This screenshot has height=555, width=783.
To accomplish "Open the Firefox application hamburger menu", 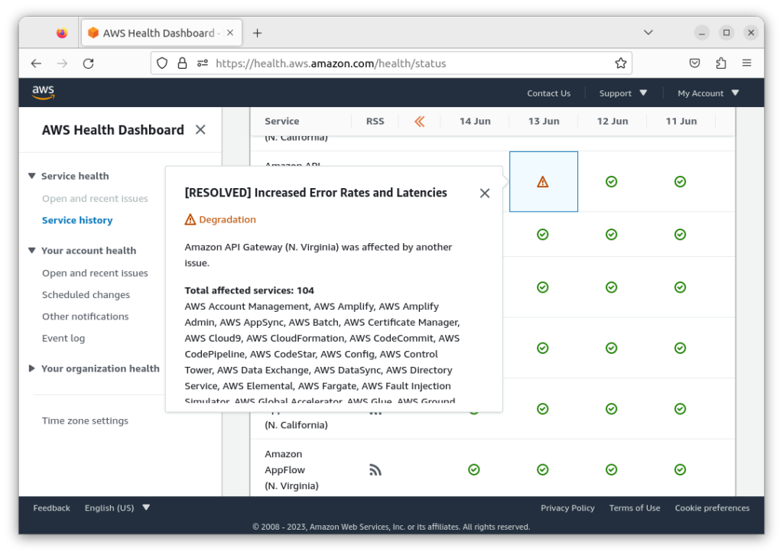I will click(747, 63).
